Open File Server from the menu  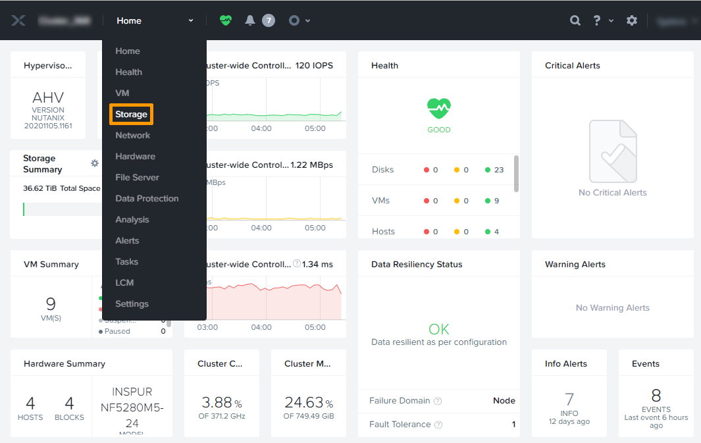[137, 177]
